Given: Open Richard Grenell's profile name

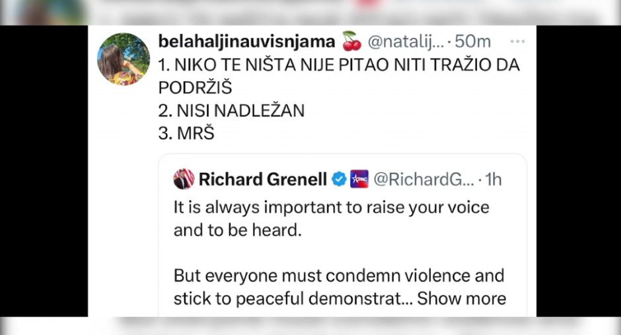Looking at the screenshot, I should pos(262,179).
